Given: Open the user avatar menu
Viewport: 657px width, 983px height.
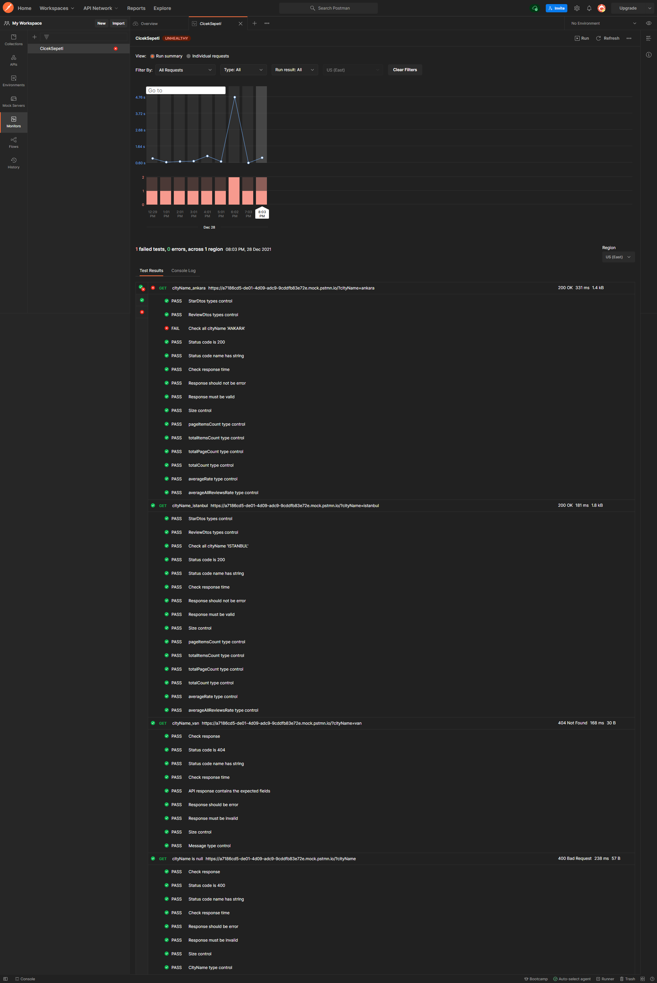Looking at the screenshot, I should click(x=601, y=8).
